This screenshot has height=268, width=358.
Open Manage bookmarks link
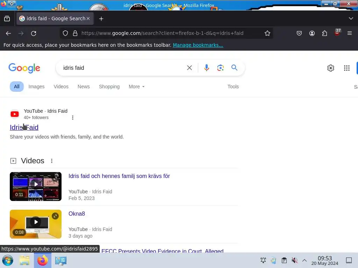198,45
